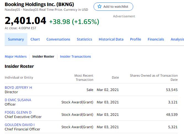
Task: Click the Individual or Entity column header
Action: [x=19, y=77]
